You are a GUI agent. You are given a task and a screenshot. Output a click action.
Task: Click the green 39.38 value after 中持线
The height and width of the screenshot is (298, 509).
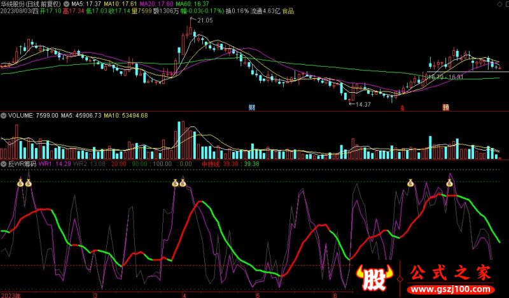point(251,164)
